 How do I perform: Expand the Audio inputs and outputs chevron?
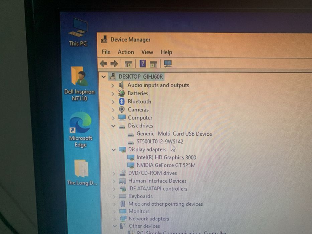click(x=113, y=85)
